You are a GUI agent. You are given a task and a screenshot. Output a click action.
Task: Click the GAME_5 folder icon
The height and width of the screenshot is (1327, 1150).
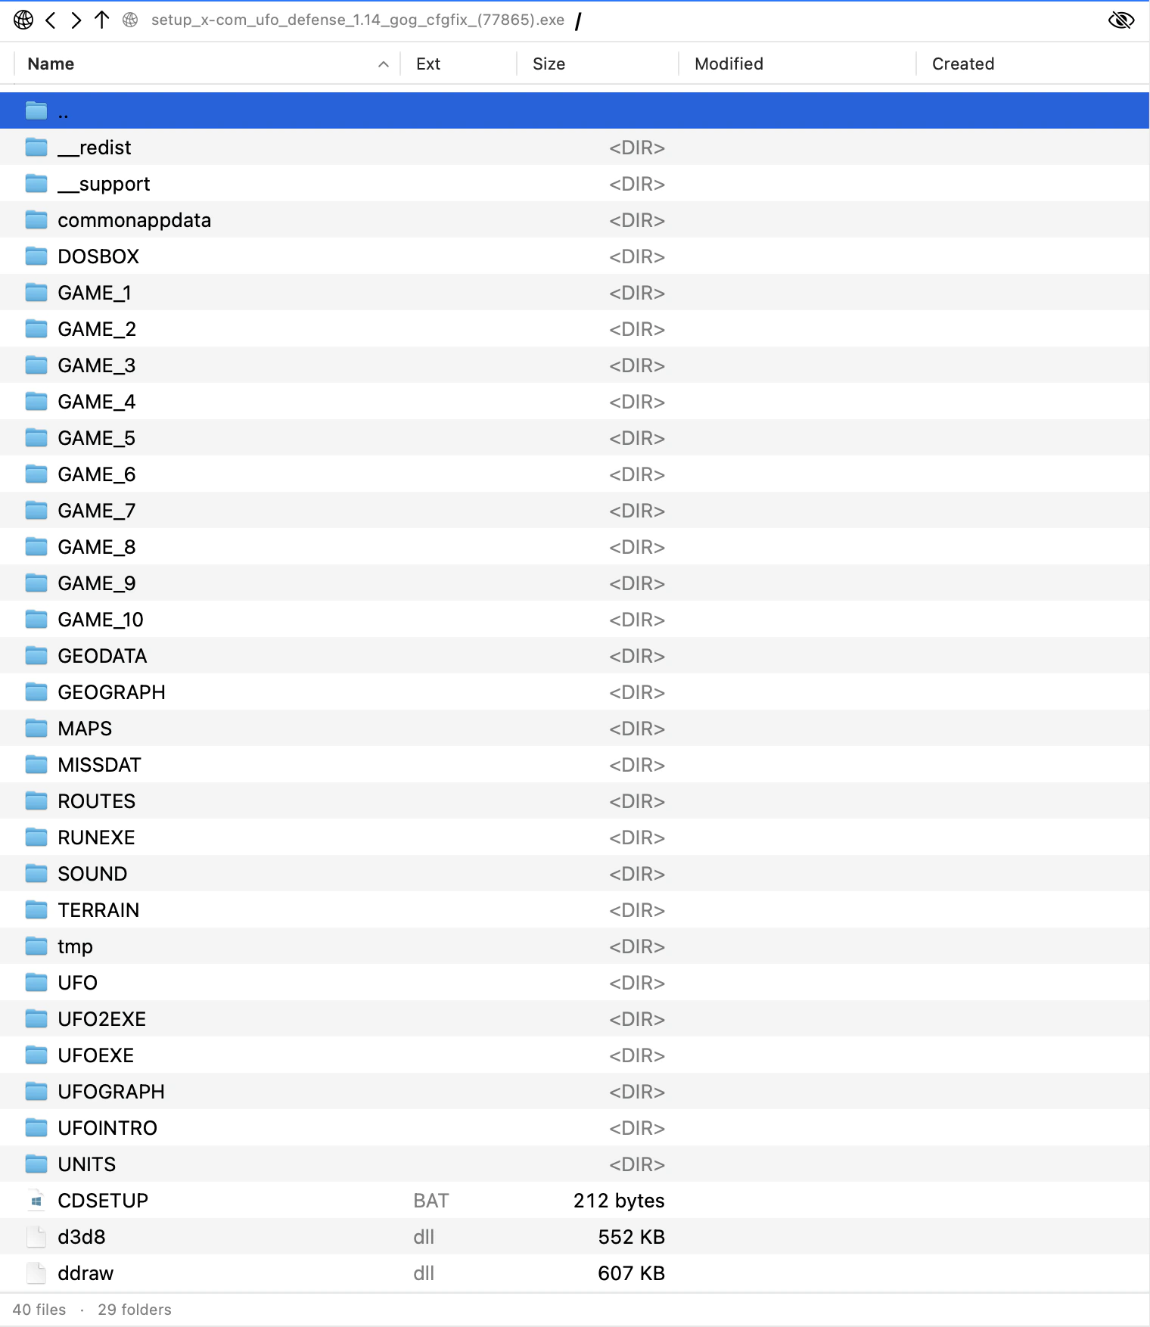point(36,437)
